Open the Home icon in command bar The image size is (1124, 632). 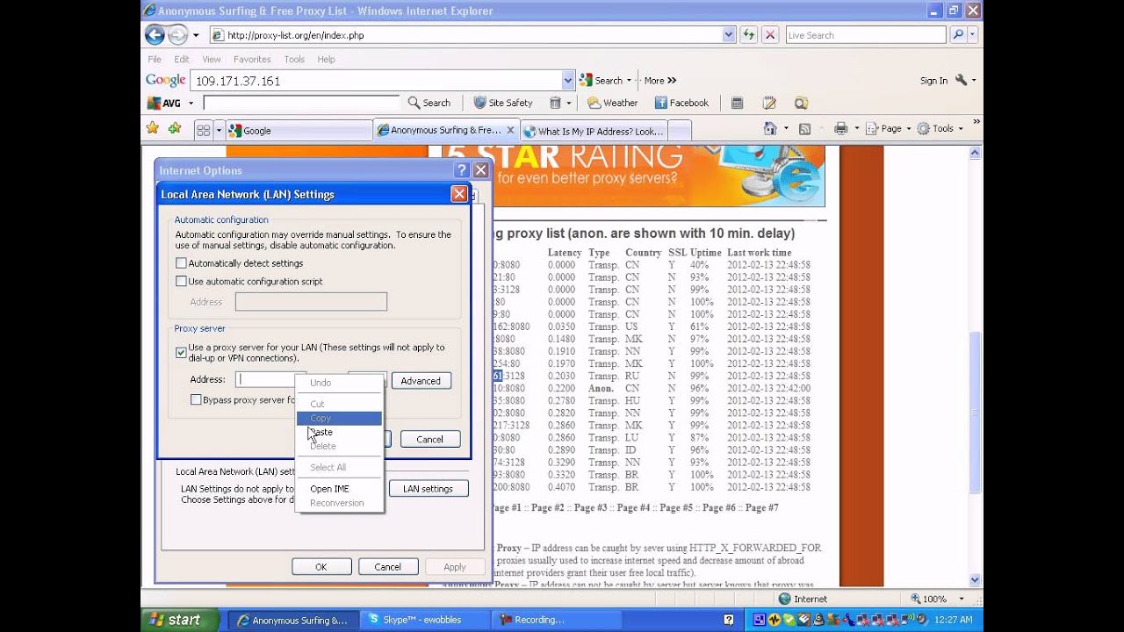point(770,129)
